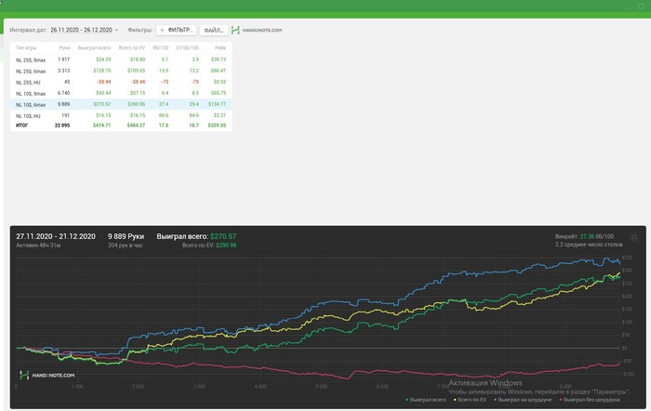
Task: Click the rake cell '$2.27'
Action: tap(219, 115)
